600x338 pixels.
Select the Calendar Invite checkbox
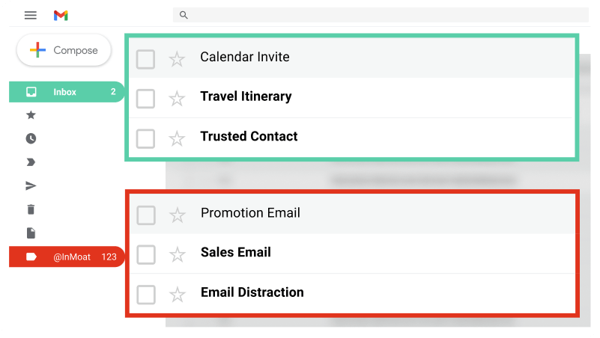145,59
